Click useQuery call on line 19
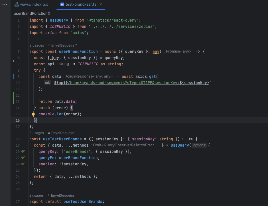Viewport: 268px width, 206px height. point(180,145)
